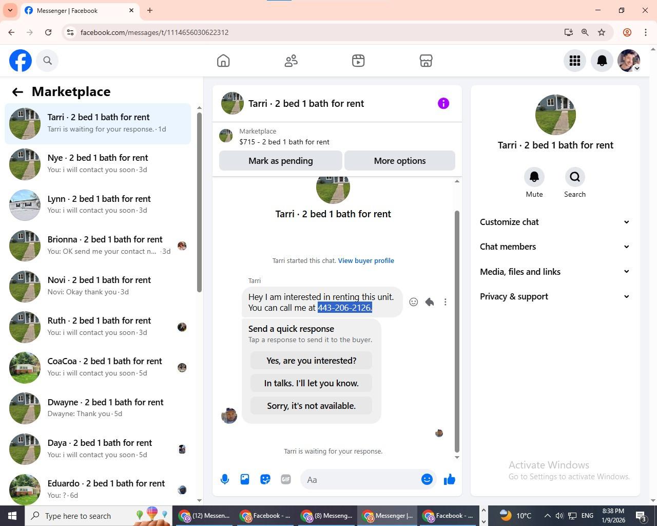Open the Novi conversation
Screen dimensions: 657x526
pyautogui.click(x=98, y=286)
